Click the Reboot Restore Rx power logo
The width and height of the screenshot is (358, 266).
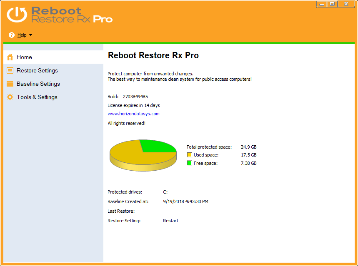tap(17, 15)
